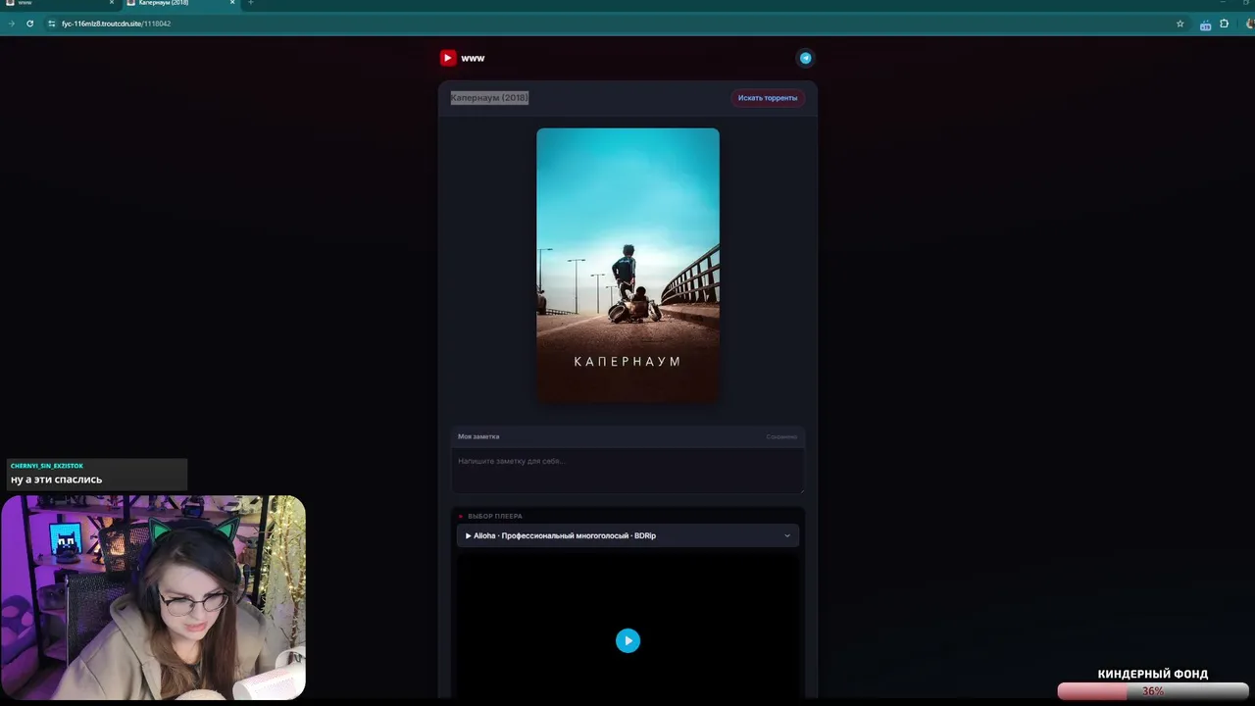
Task: Click the "КИНДЕРНЫЙ ФОНД" progress bar
Action: [x=1153, y=691]
